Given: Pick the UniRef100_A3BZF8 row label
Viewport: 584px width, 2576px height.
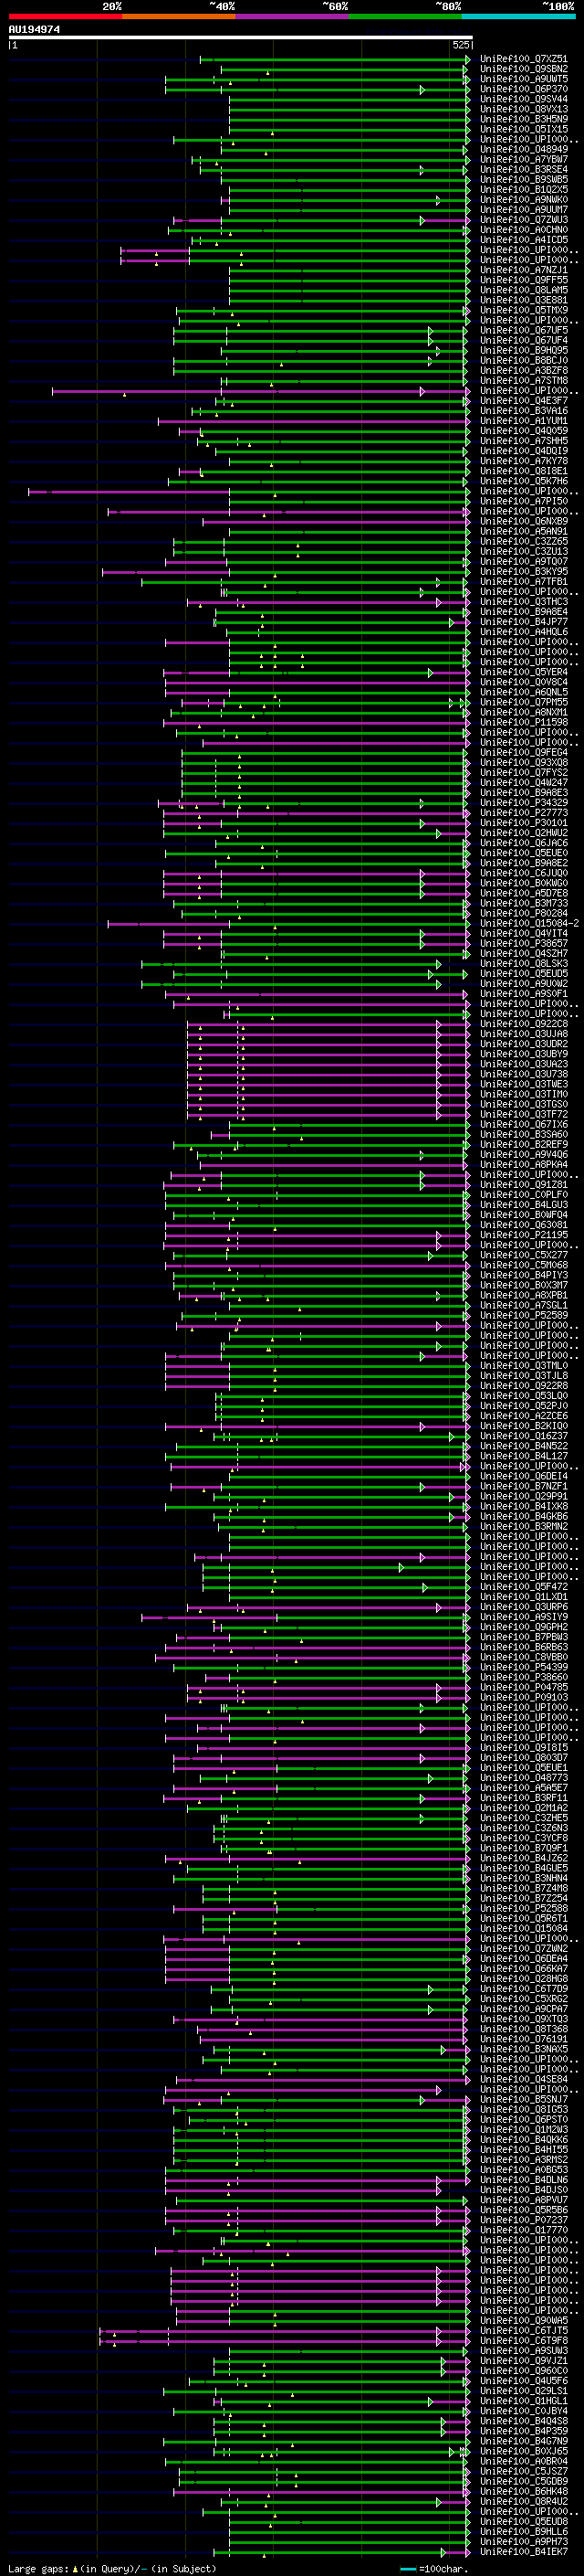Looking at the screenshot, I should [523, 371].
